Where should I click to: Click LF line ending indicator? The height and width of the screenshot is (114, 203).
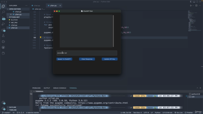point(152,113)
